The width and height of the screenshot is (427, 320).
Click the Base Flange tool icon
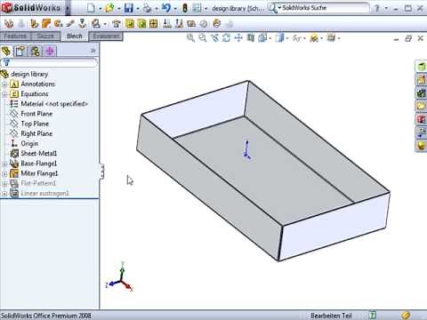9,23
